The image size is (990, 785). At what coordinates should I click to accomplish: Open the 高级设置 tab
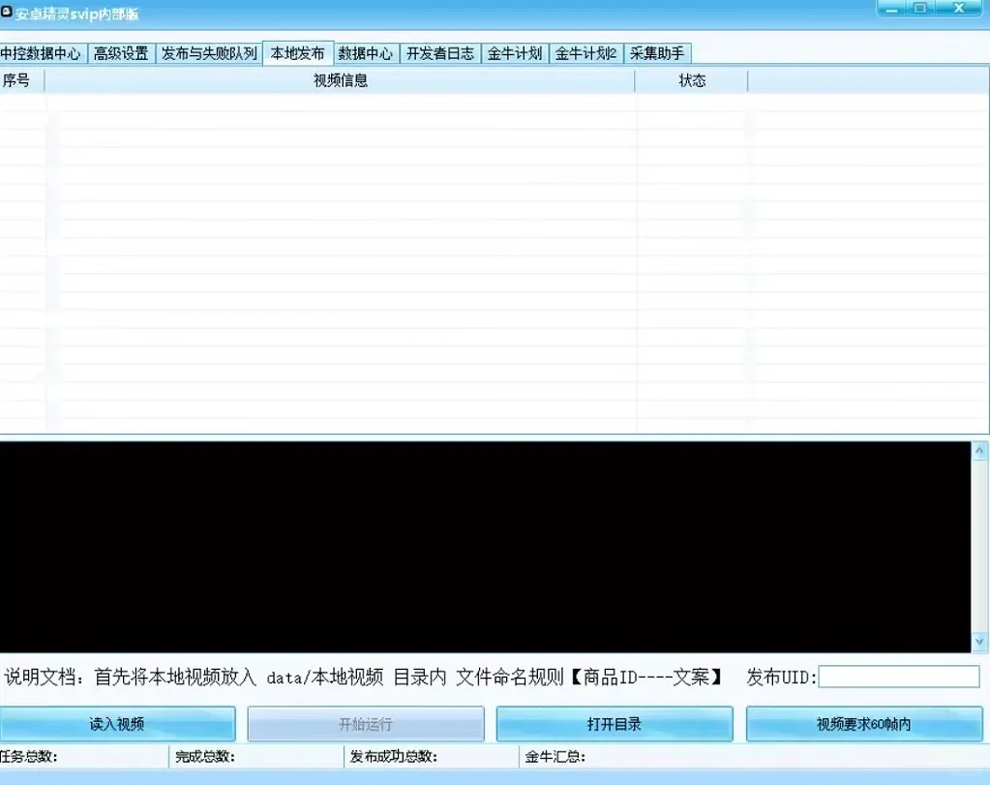121,53
